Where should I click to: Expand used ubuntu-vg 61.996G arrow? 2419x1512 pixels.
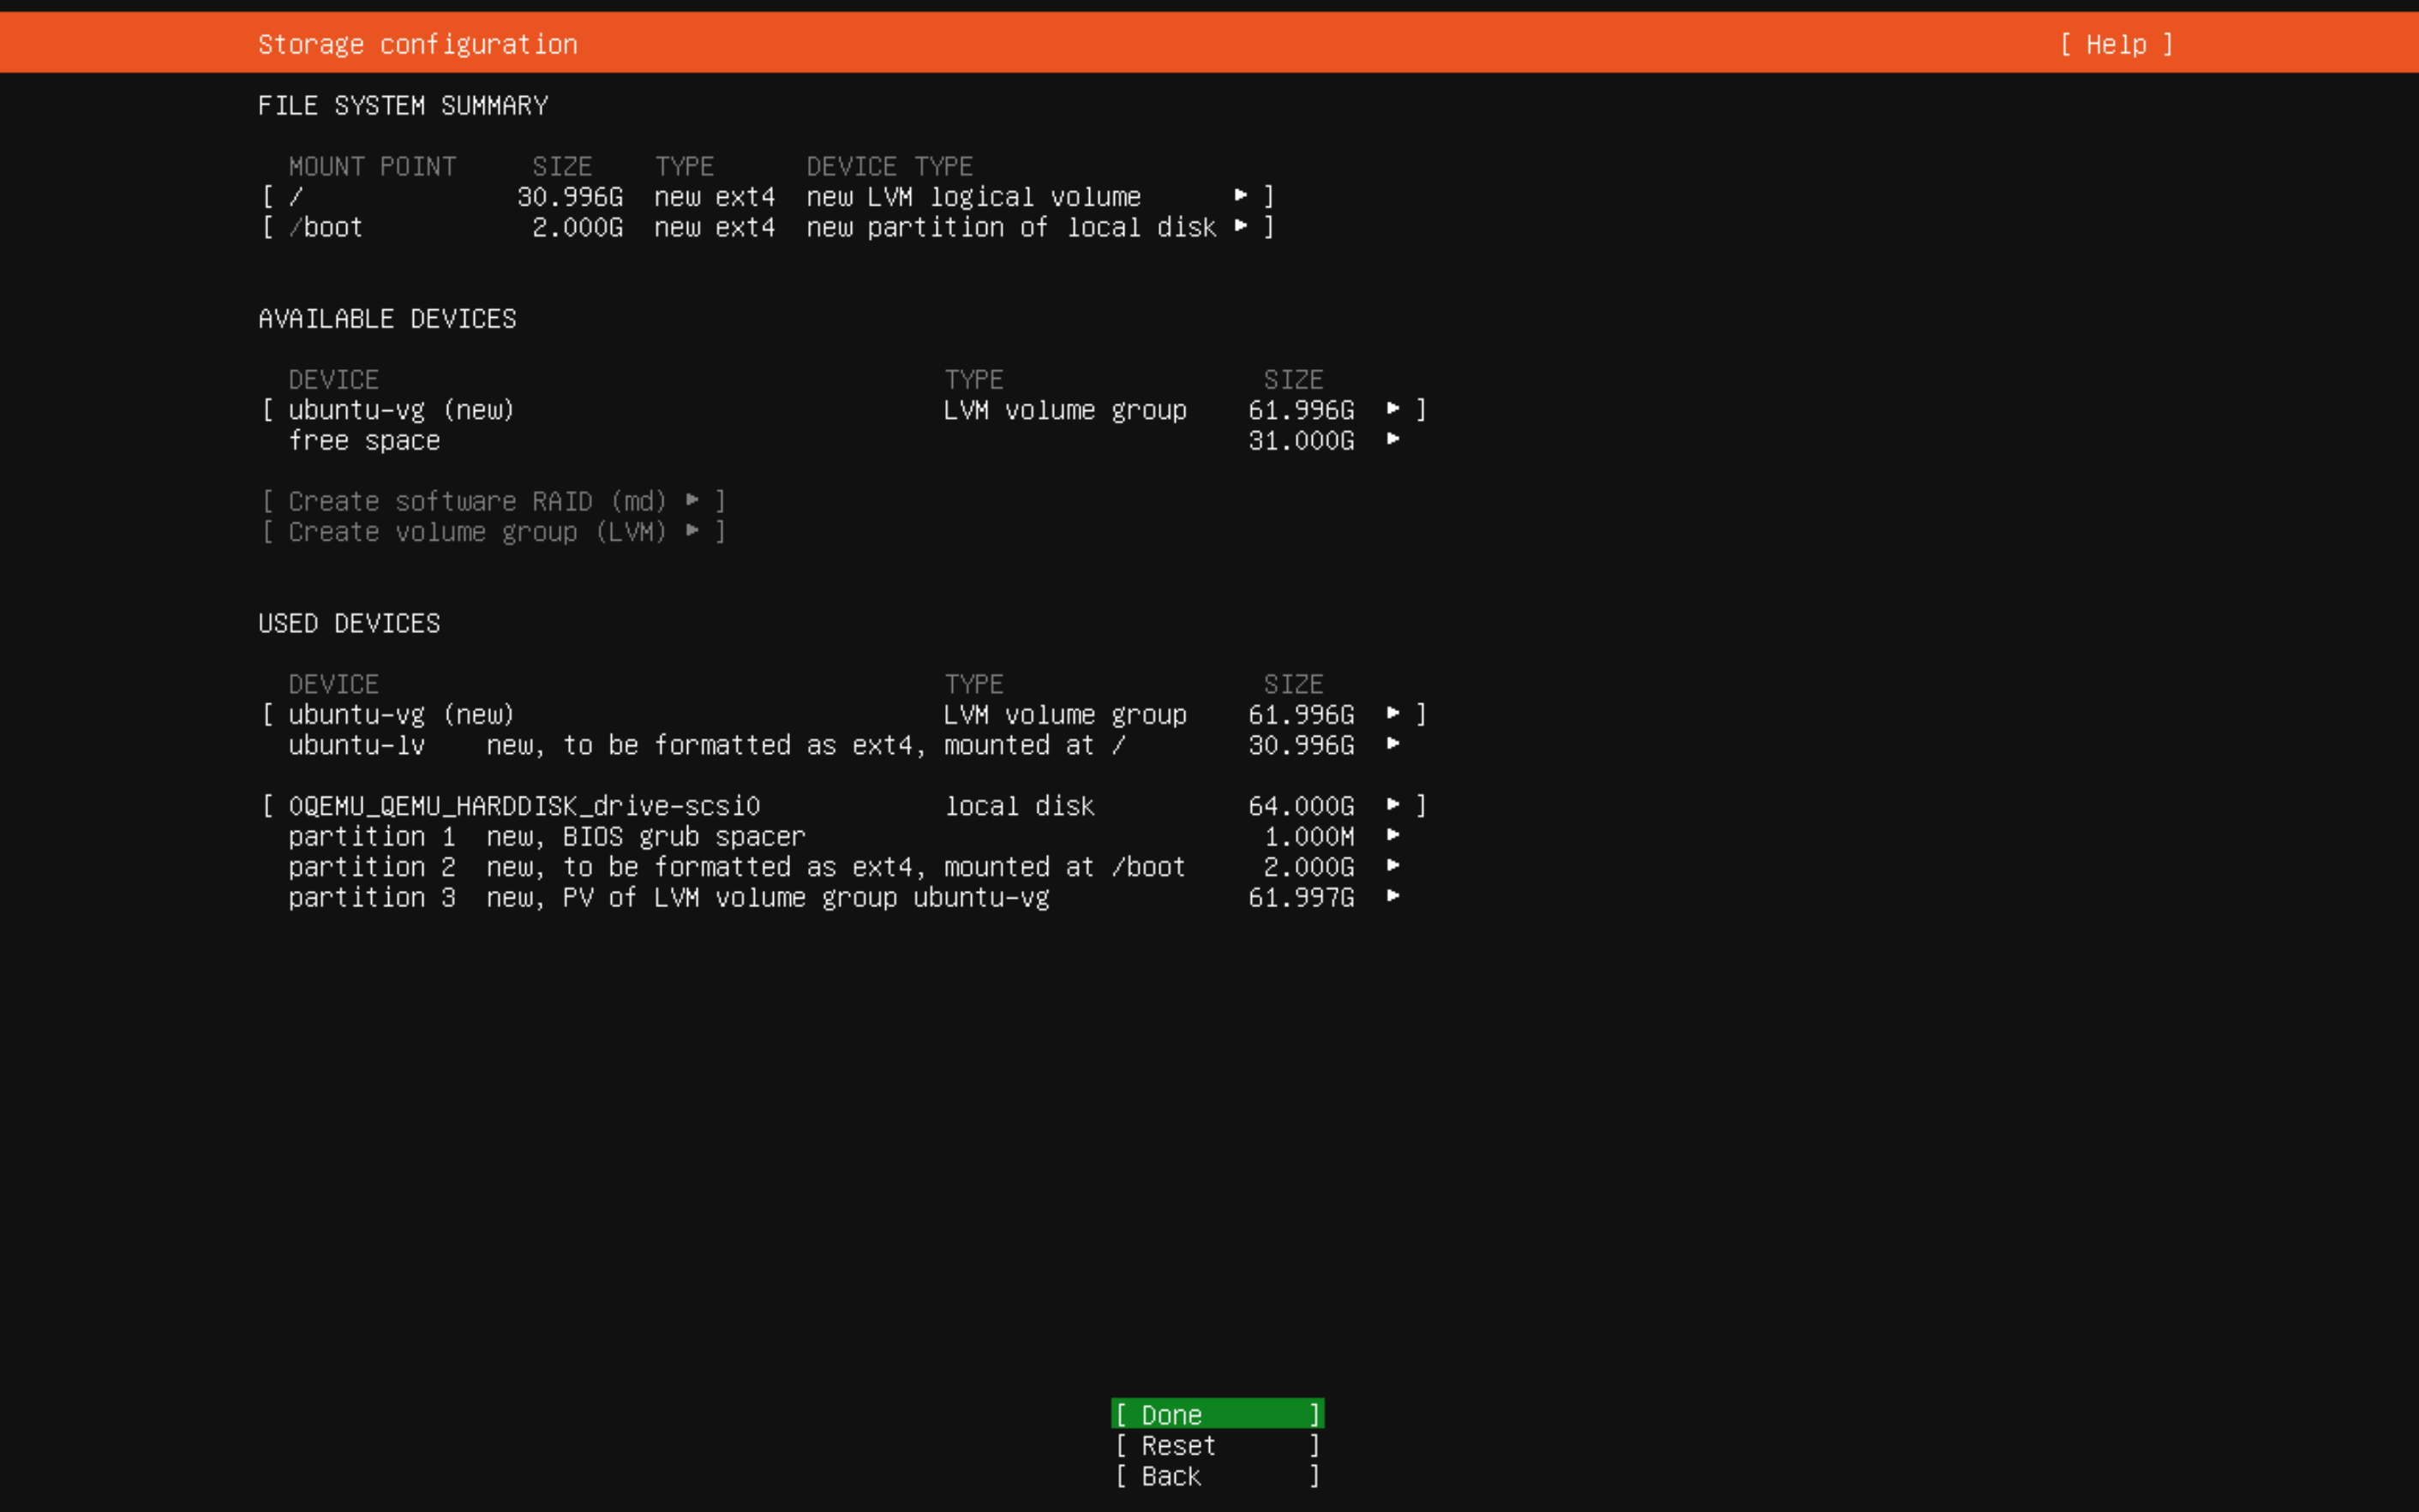[x=1392, y=714]
